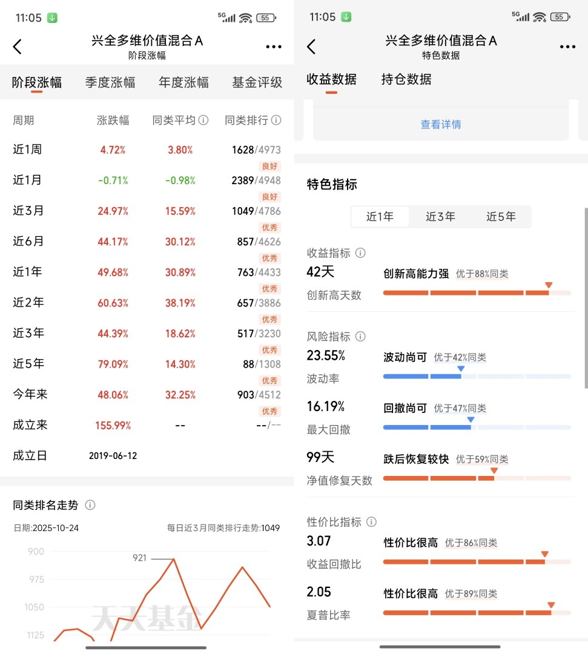Tap 近1月 change -0.71%
This screenshot has width=588, height=654.
pyautogui.click(x=113, y=180)
